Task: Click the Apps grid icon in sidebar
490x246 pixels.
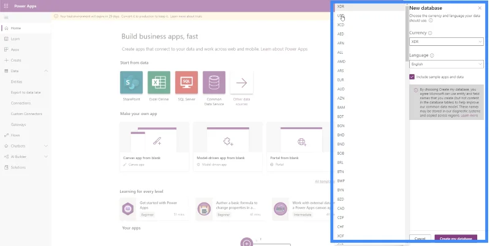Action: pyautogui.click(x=6, y=50)
